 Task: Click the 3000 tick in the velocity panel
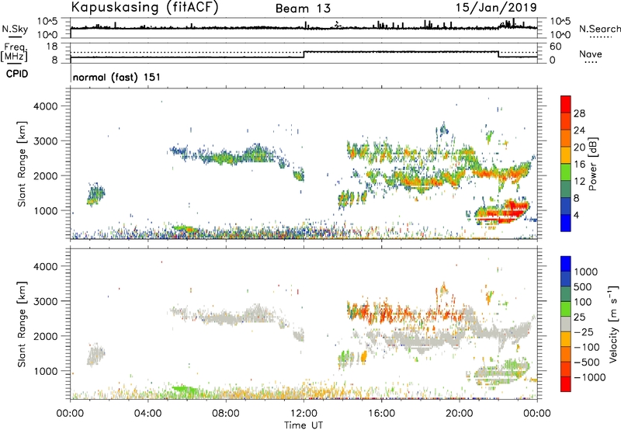coord(45,301)
